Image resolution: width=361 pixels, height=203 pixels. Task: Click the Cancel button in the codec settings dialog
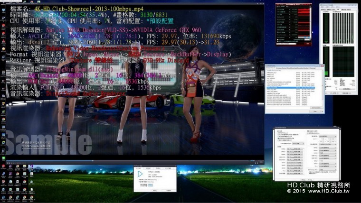pyautogui.click(x=310, y=180)
